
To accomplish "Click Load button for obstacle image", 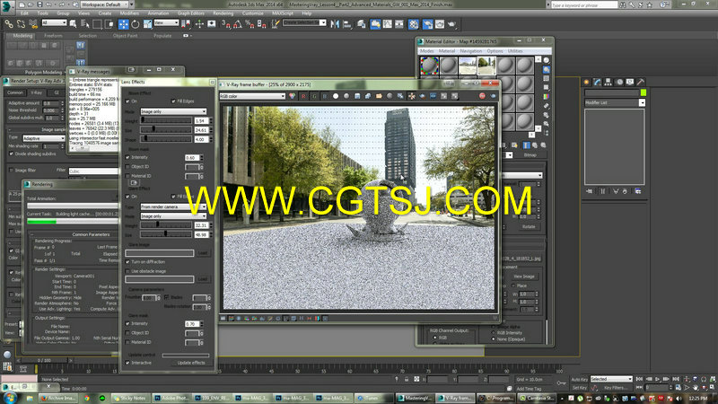I will tap(203, 279).
